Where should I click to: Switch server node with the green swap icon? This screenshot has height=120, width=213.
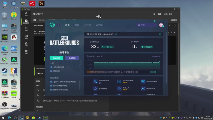point(116,34)
